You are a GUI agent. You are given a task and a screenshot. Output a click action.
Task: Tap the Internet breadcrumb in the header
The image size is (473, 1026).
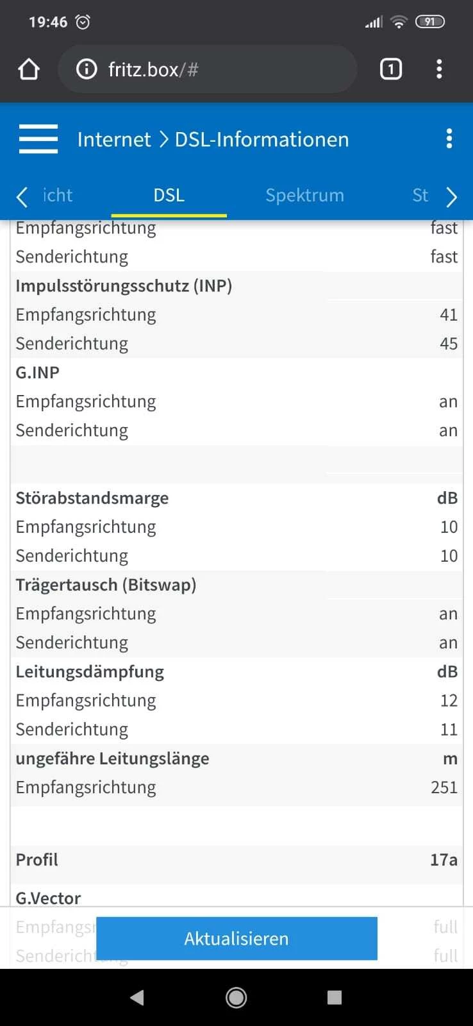(114, 139)
